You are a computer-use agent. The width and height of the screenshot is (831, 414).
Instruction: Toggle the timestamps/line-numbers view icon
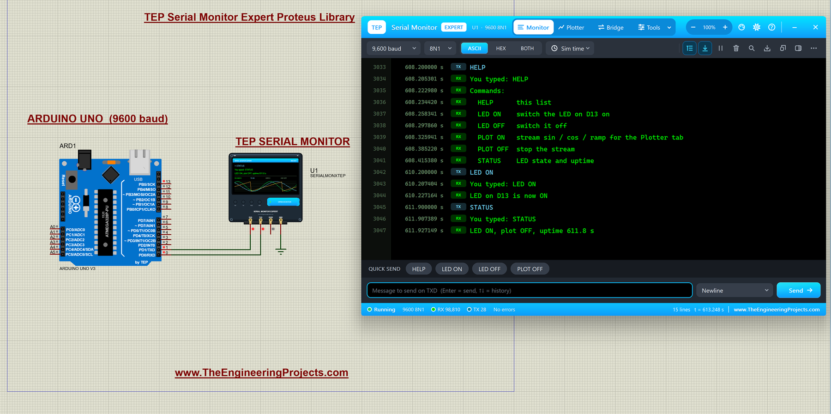pos(689,48)
